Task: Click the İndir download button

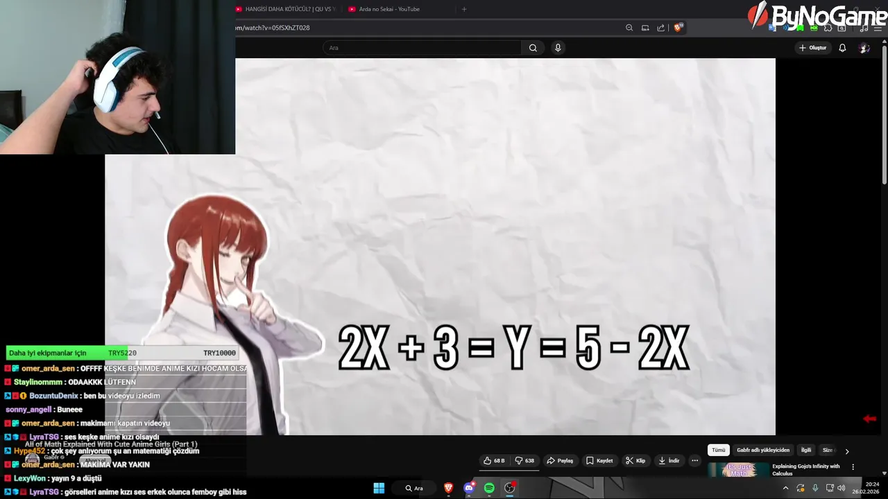Action: (669, 460)
